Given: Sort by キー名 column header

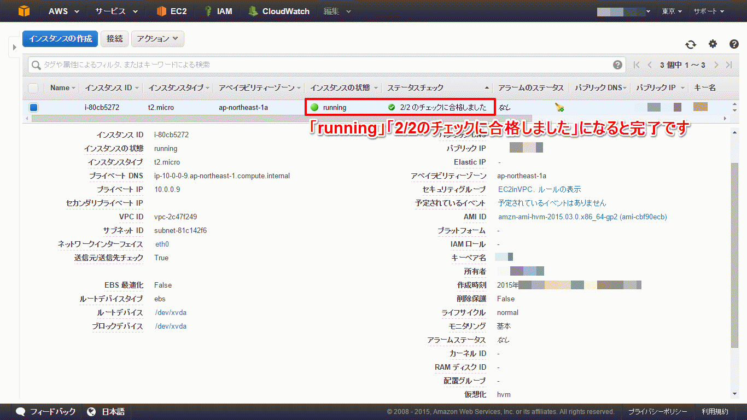Looking at the screenshot, I should (x=705, y=87).
